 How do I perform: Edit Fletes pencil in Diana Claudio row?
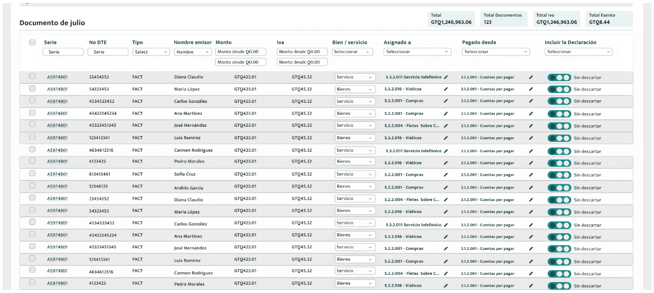tap(445, 199)
